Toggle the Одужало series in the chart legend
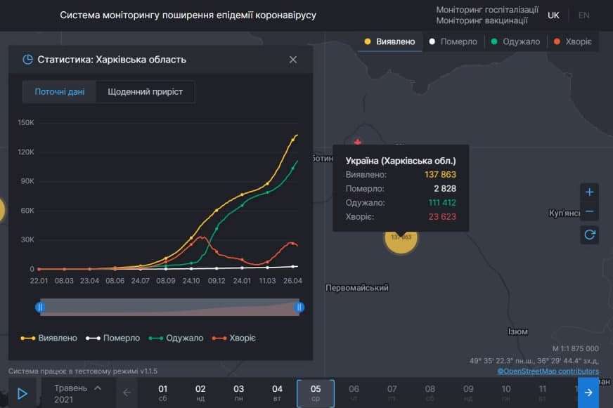The image size is (613, 408). (x=175, y=338)
